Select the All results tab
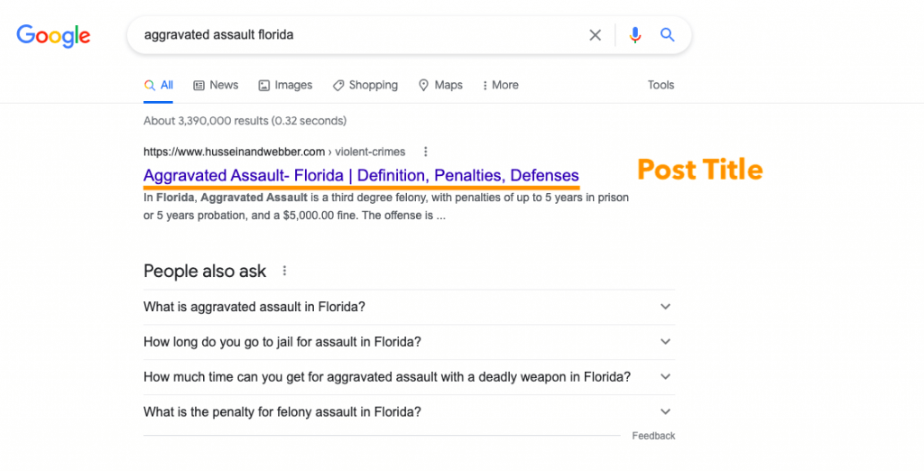 coord(159,85)
